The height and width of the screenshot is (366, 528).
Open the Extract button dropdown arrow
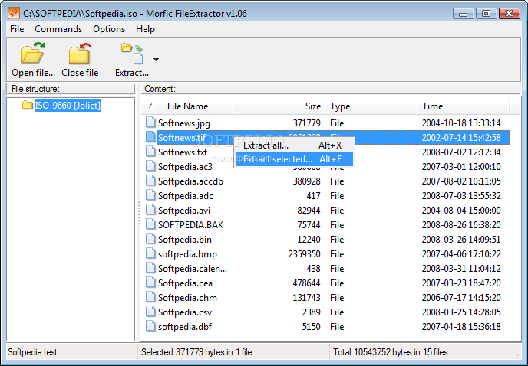156,60
